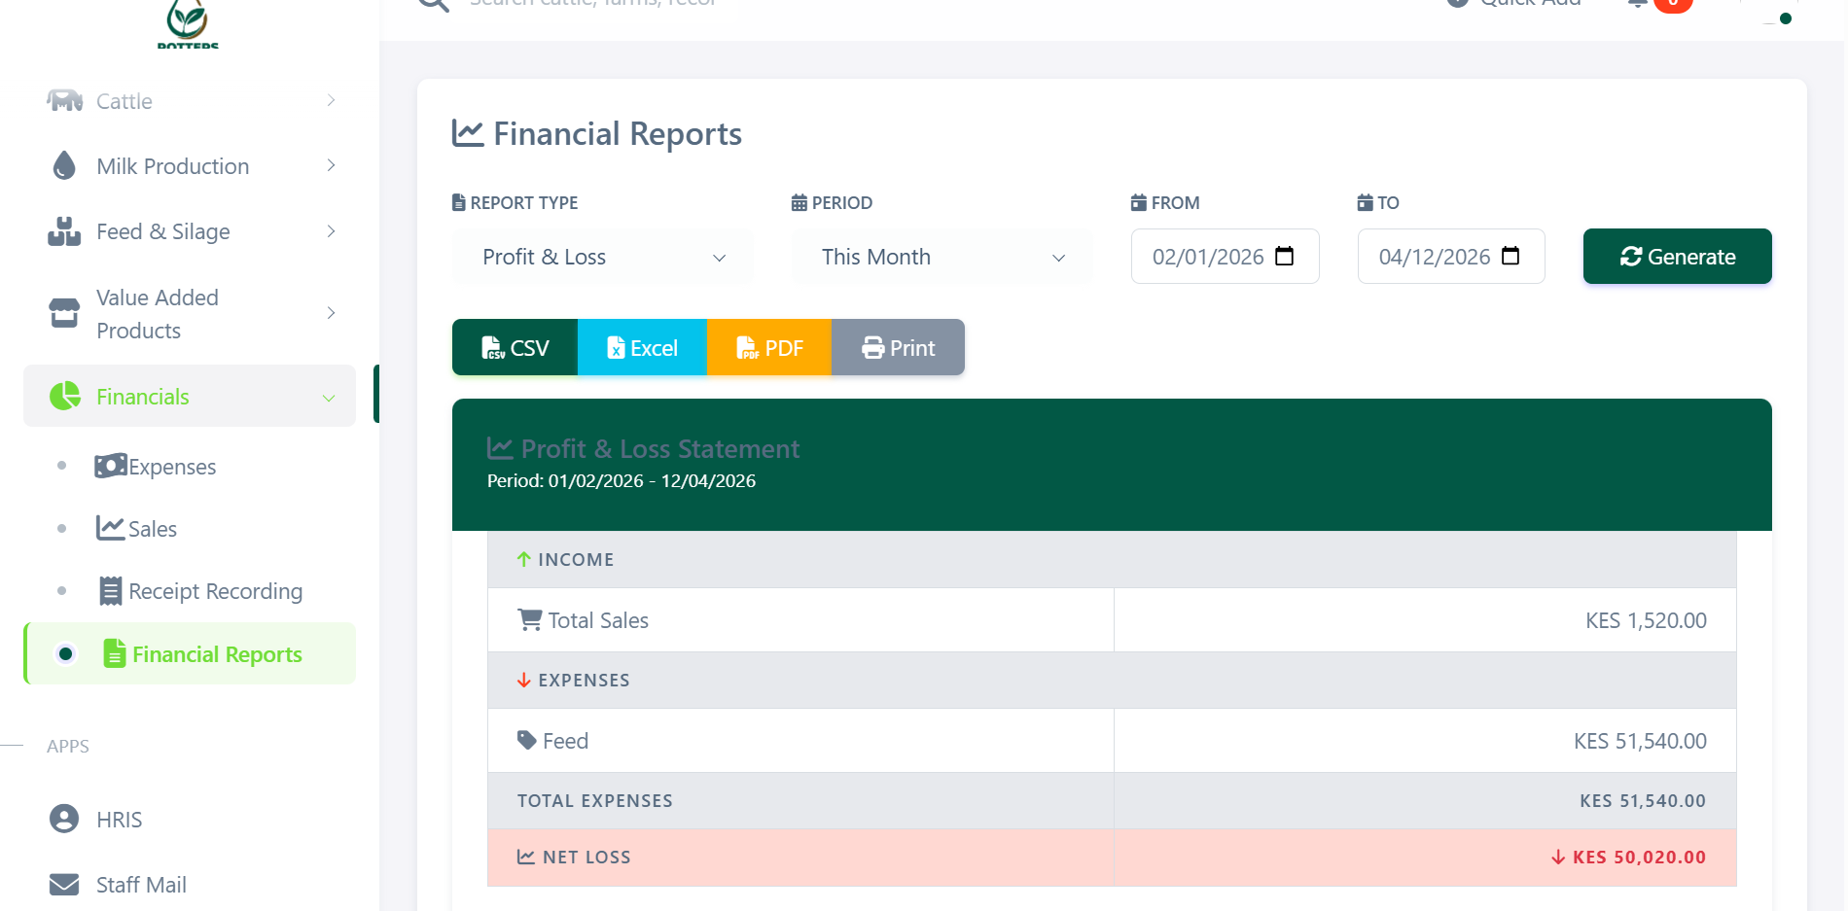The height and width of the screenshot is (911, 1848).
Task: Open the Period dropdown showing This Month
Action: 942,257
